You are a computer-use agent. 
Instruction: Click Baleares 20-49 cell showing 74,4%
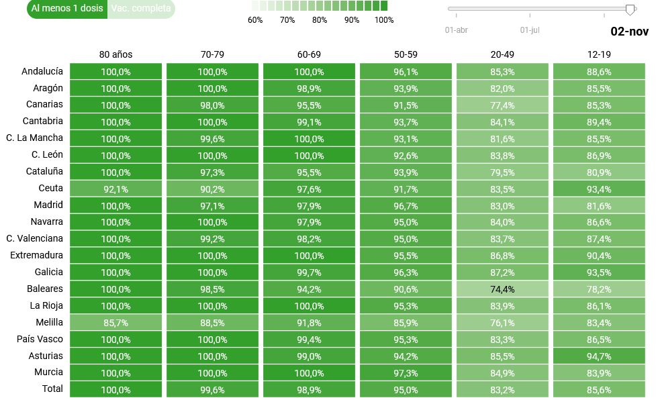(x=502, y=289)
